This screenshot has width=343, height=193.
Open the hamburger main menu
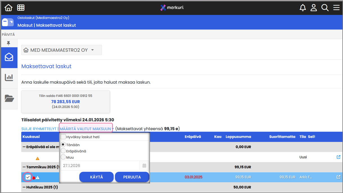(x=337, y=8)
